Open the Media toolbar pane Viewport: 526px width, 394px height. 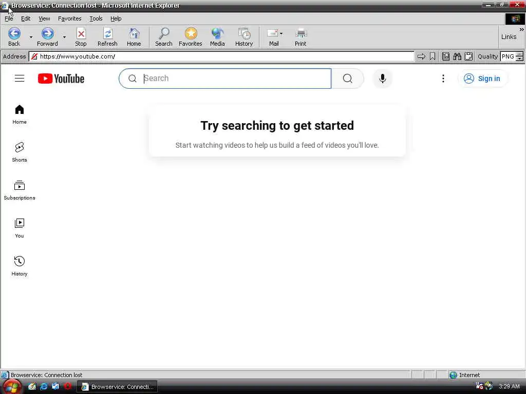217,37
